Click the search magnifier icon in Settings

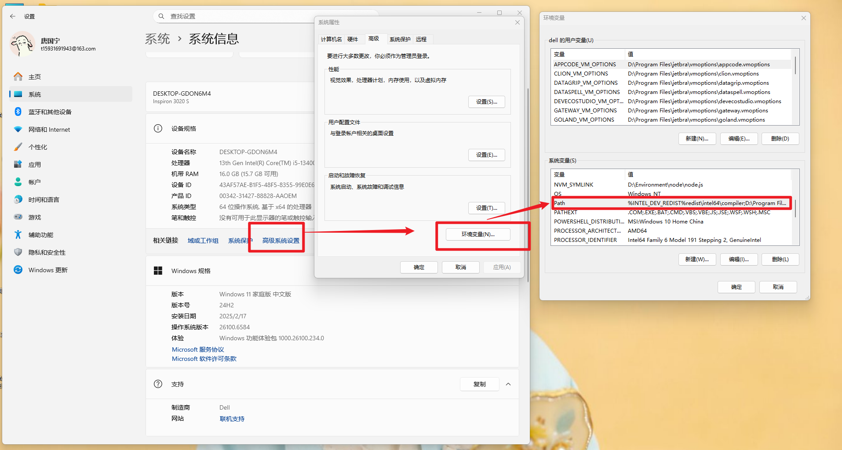coord(161,16)
